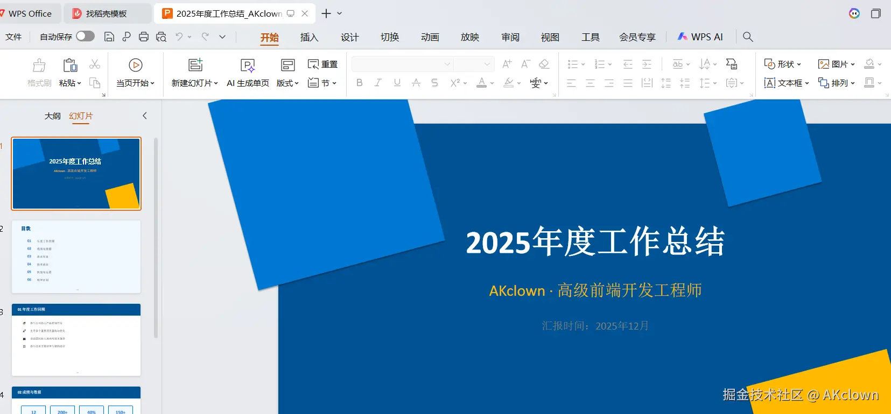
Task: Switch to the 找稻壳模板 window tab
Action: (x=107, y=13)
